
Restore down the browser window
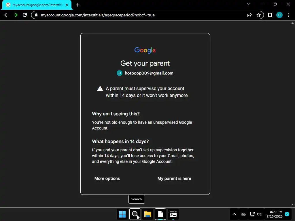coord(275,4)
